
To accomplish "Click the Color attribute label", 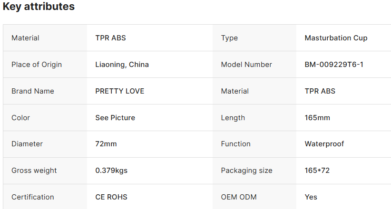I will coord(21,118).
